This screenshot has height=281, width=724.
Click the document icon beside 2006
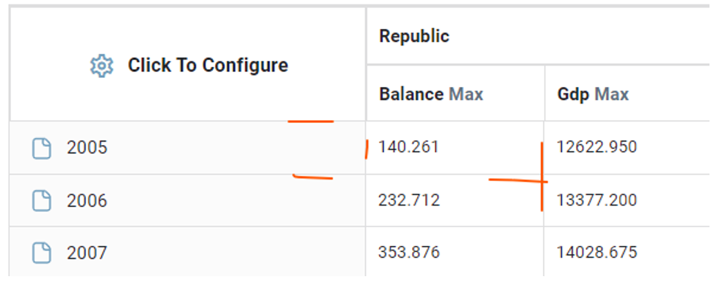pyautogui.click(x=42, y=200)
